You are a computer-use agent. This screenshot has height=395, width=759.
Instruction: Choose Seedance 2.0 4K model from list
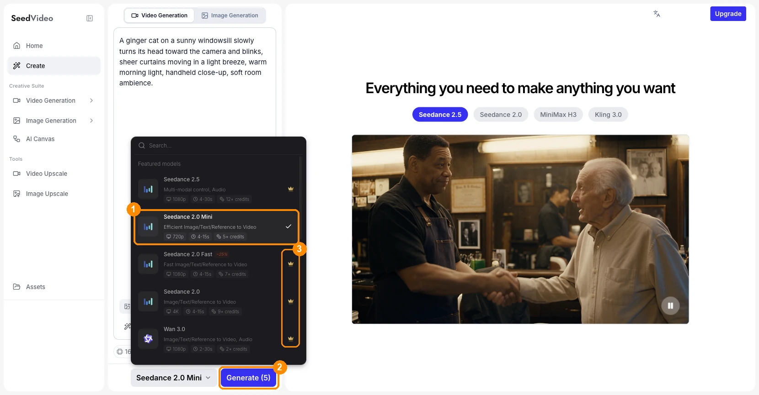point(216,302)
